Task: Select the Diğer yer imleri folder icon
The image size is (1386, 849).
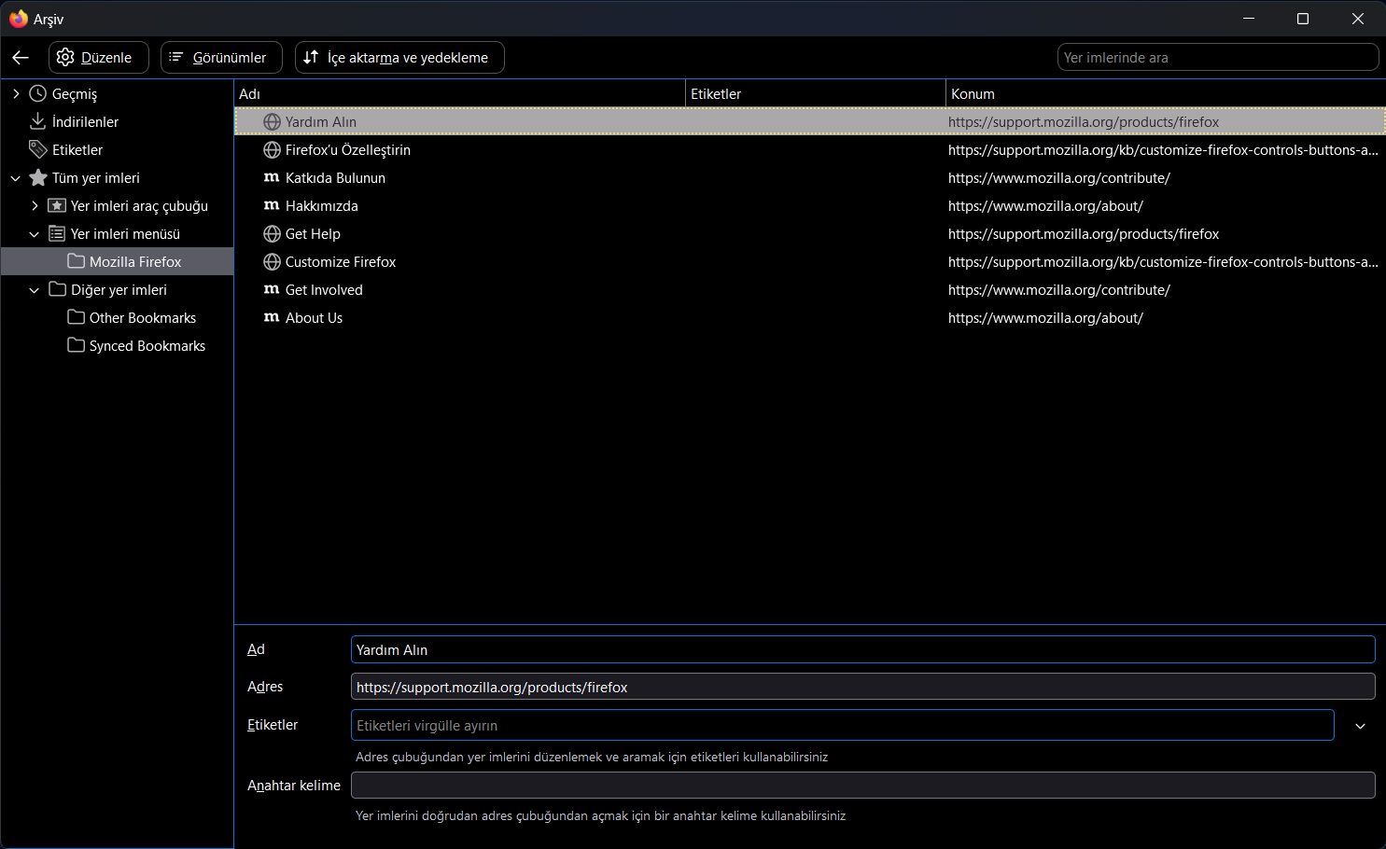Action: [57, 289]
